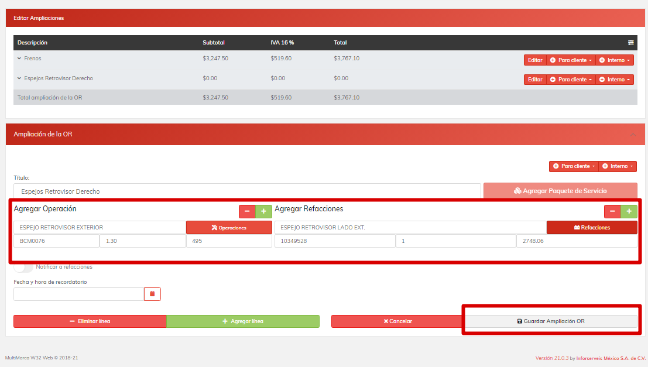Screen dimensions: 648x367
Task: Toggle Notificar a refacciones switch
Action: [23, 267]
